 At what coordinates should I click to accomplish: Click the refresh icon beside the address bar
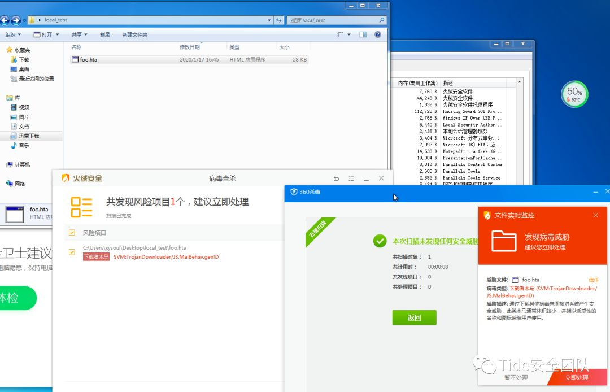pos(278,20)
